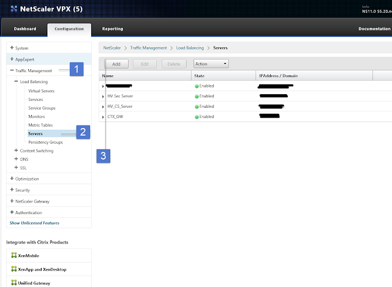Viewport: 392px width, 287px height.
Task: Click XenApp and XenDesktop integration link
Action: click(42, 269)
